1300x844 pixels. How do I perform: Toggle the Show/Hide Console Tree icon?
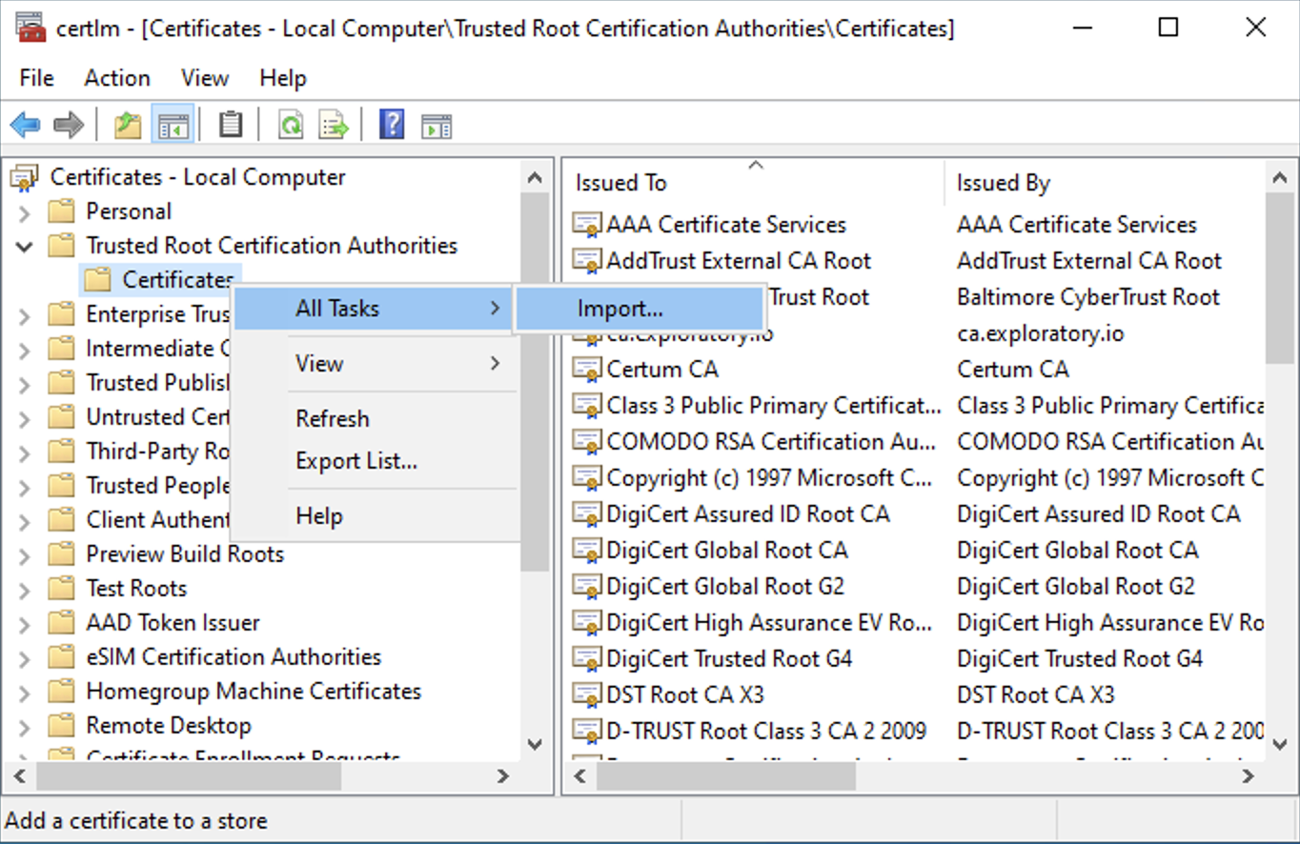173,125
